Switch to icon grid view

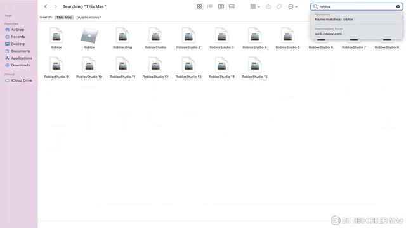[199, 6]
